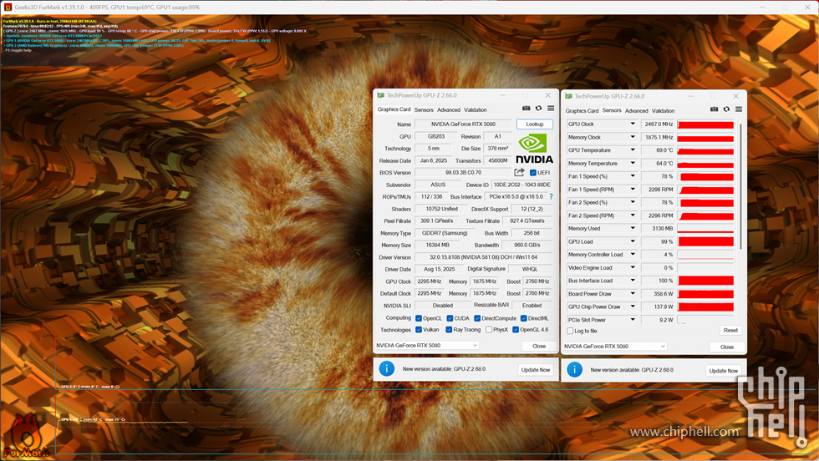
Task: Toggle Vulkan checkbox
Action: [419, 329]
